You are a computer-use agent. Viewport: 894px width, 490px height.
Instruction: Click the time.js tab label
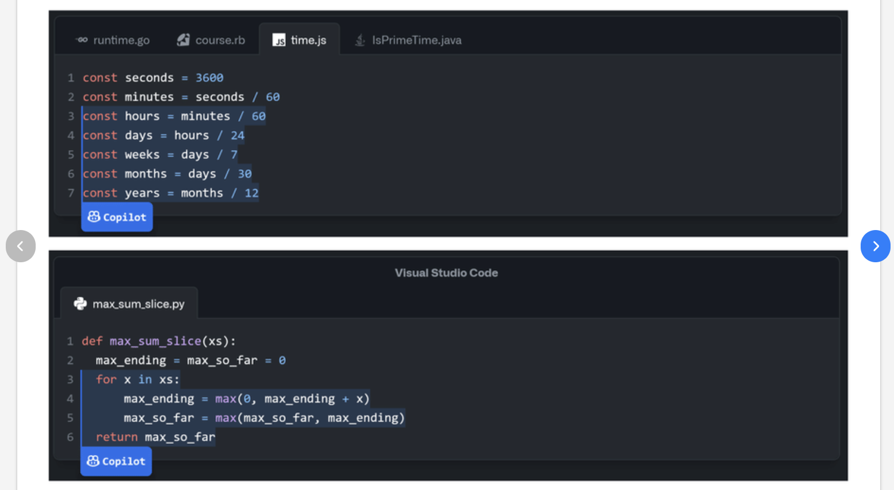308,40
